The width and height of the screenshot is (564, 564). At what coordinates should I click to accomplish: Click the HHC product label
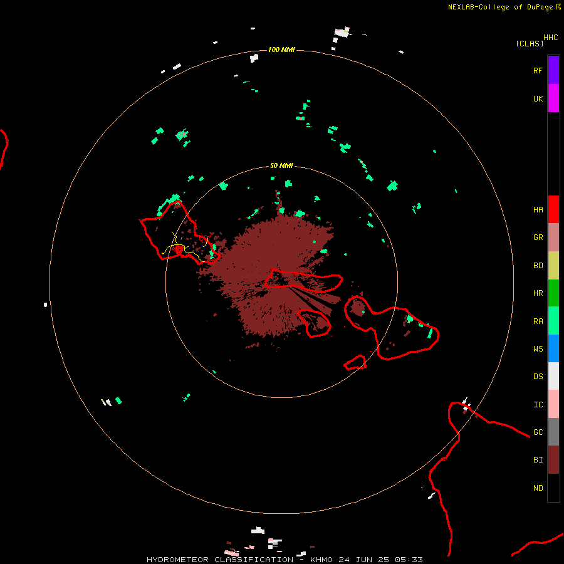click(x=551, y=38)
